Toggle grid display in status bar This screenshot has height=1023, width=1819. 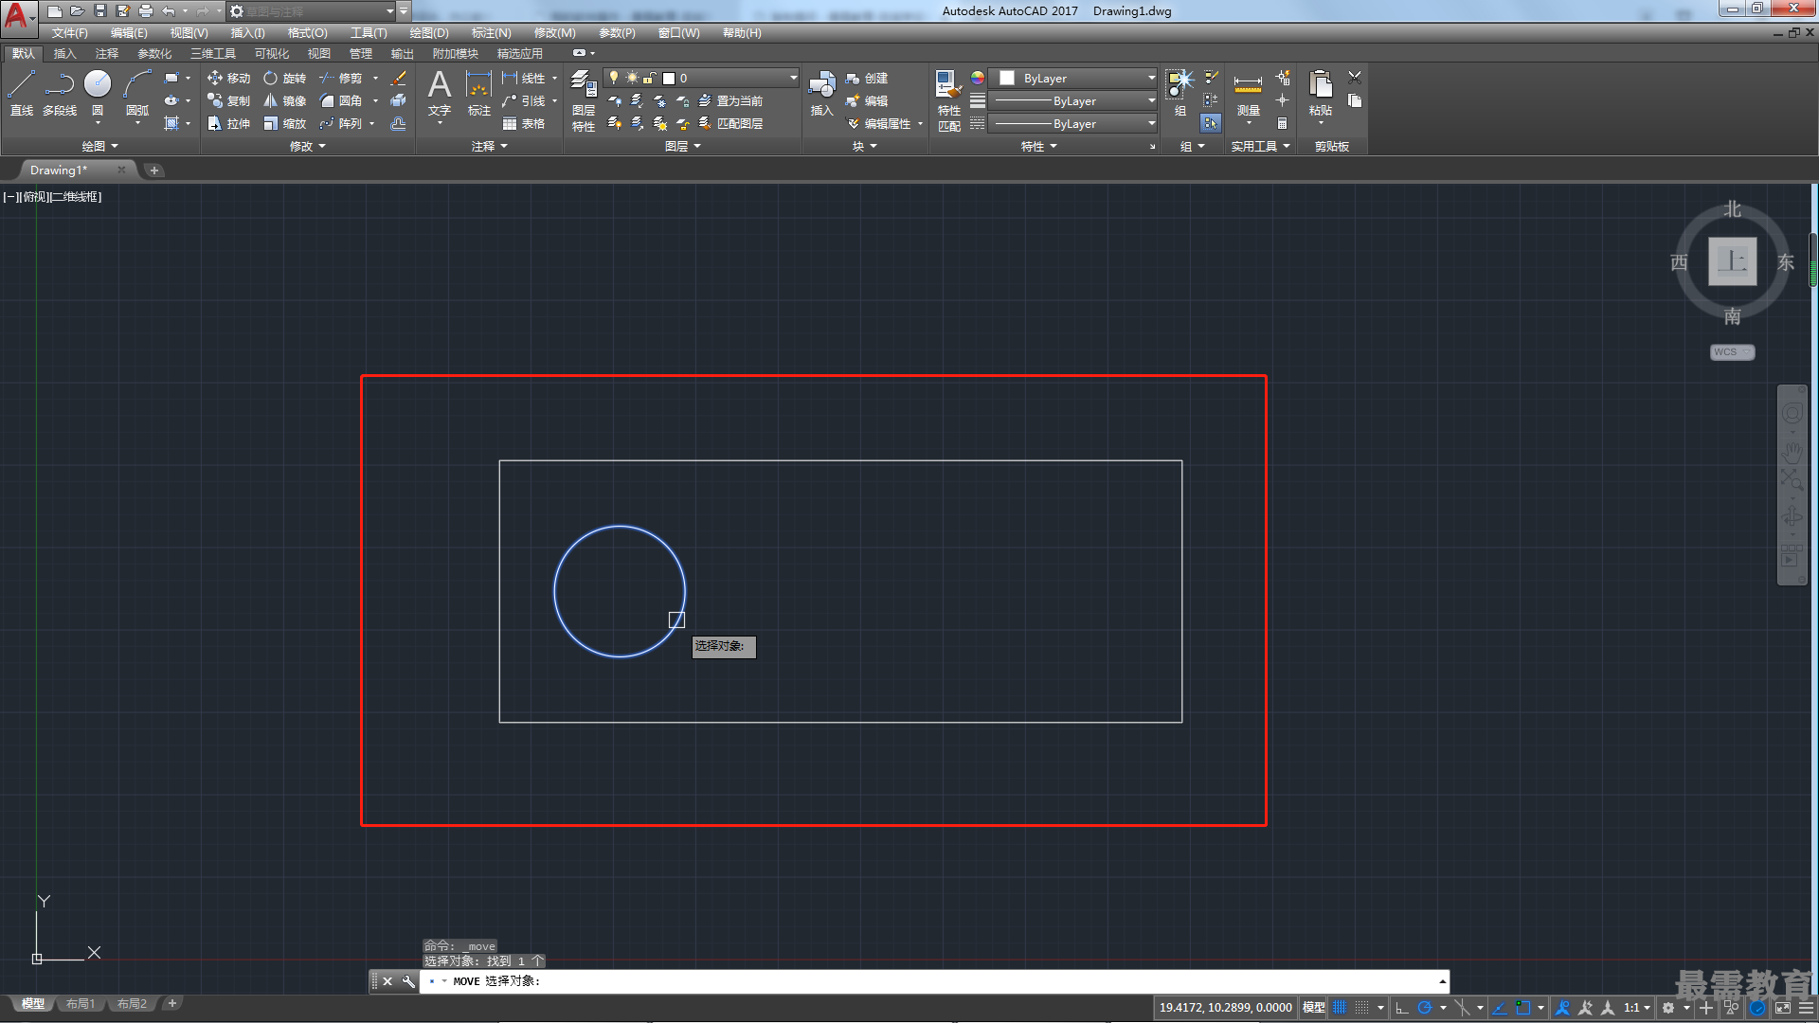pyautogui.click(x=1340, y=1007)
